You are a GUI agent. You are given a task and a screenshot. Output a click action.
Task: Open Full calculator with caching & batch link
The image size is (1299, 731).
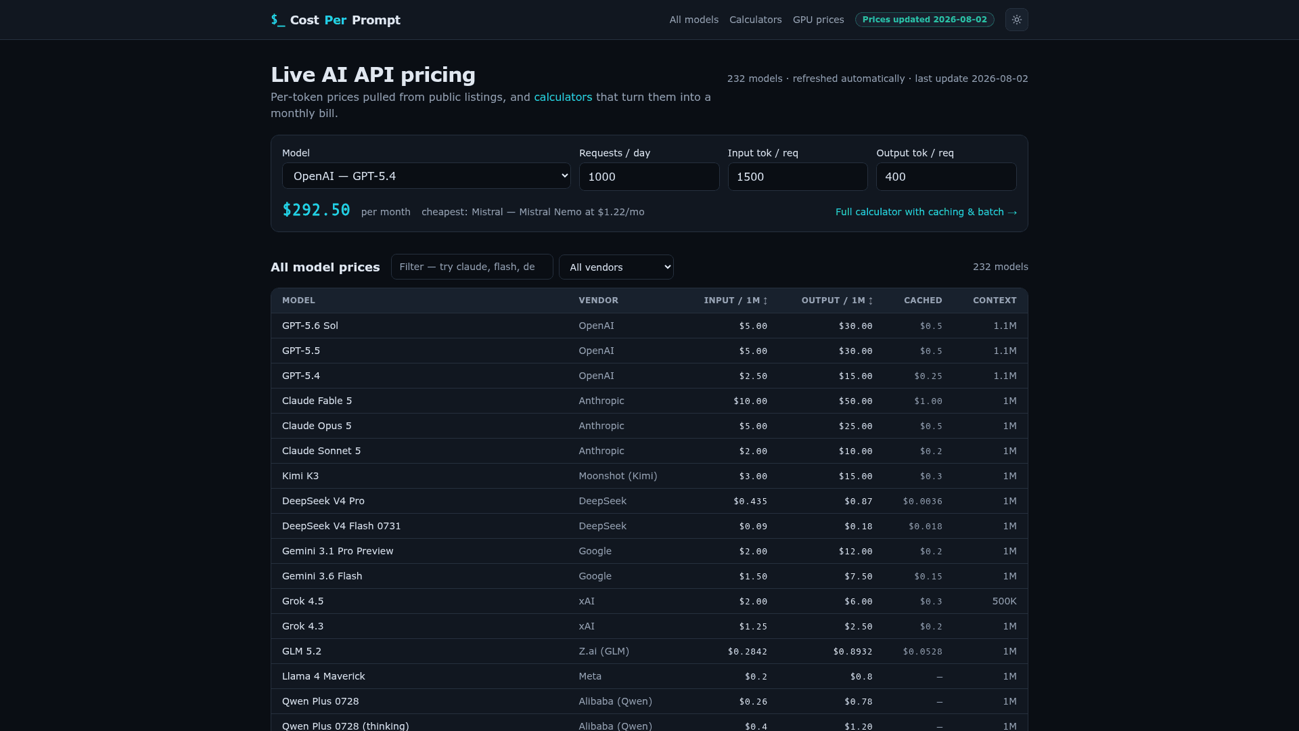click(x=926, y=212)
